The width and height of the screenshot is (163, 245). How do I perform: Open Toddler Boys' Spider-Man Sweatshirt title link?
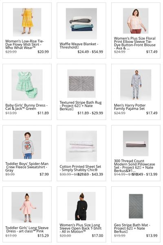point(27,167)
